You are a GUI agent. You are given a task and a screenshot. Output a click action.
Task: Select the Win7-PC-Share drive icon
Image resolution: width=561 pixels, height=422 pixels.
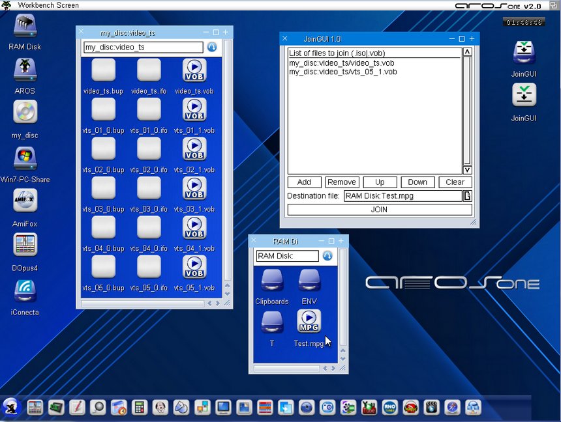tap(25, 158)
